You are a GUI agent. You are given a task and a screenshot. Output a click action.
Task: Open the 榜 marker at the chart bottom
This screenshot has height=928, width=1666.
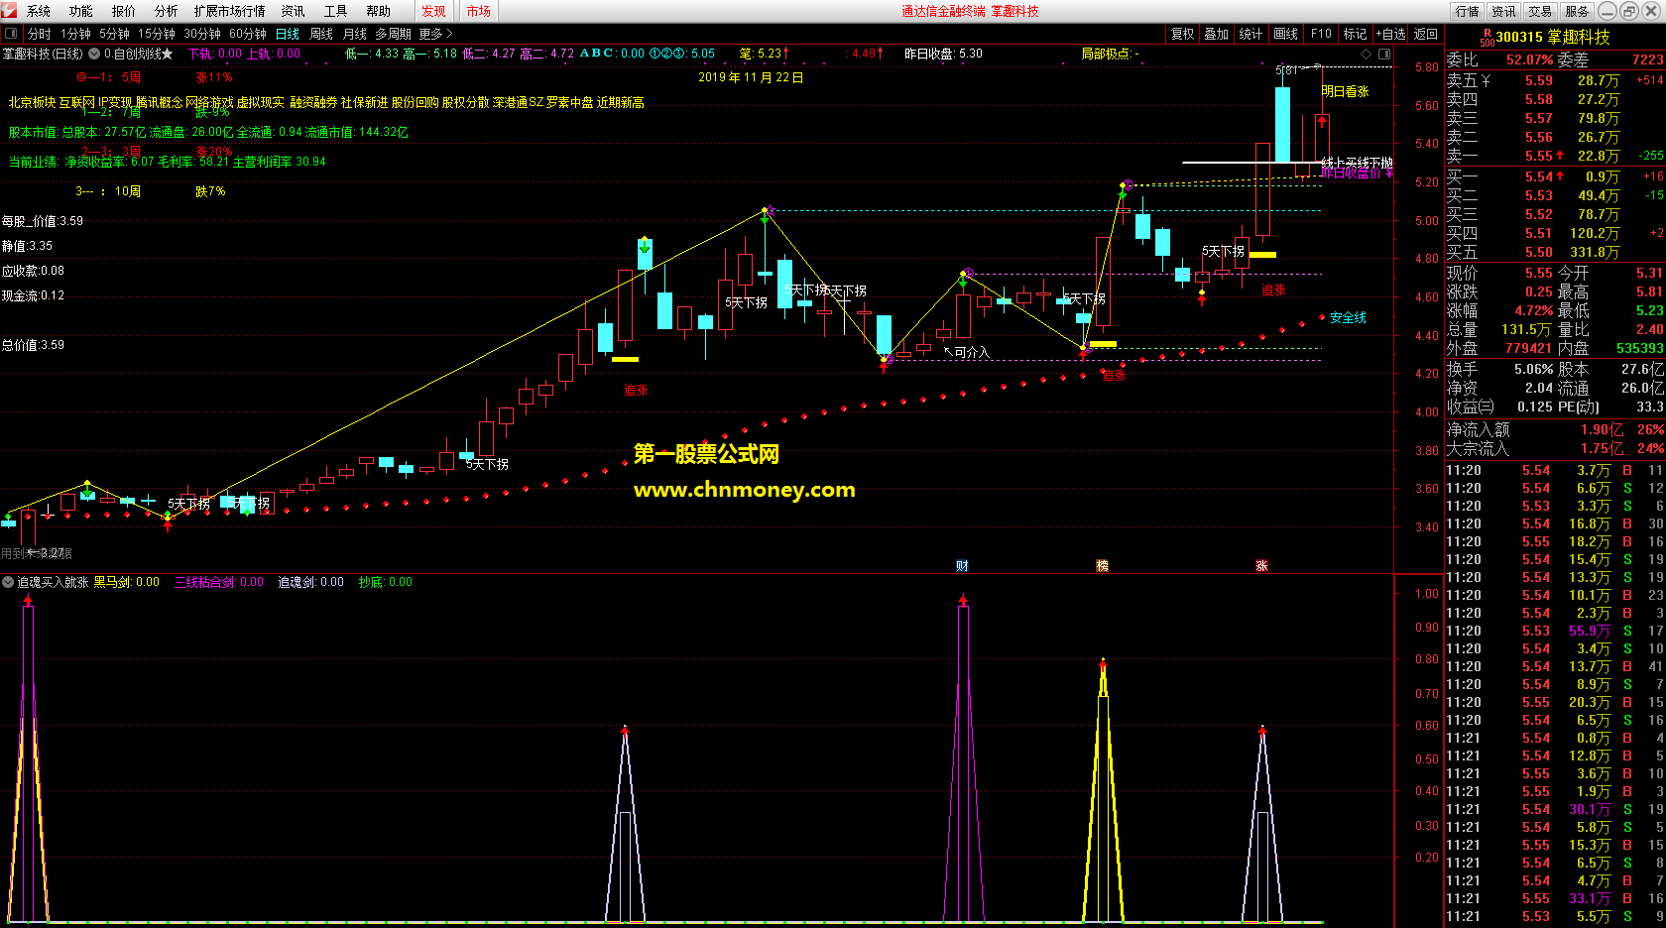1102,565
